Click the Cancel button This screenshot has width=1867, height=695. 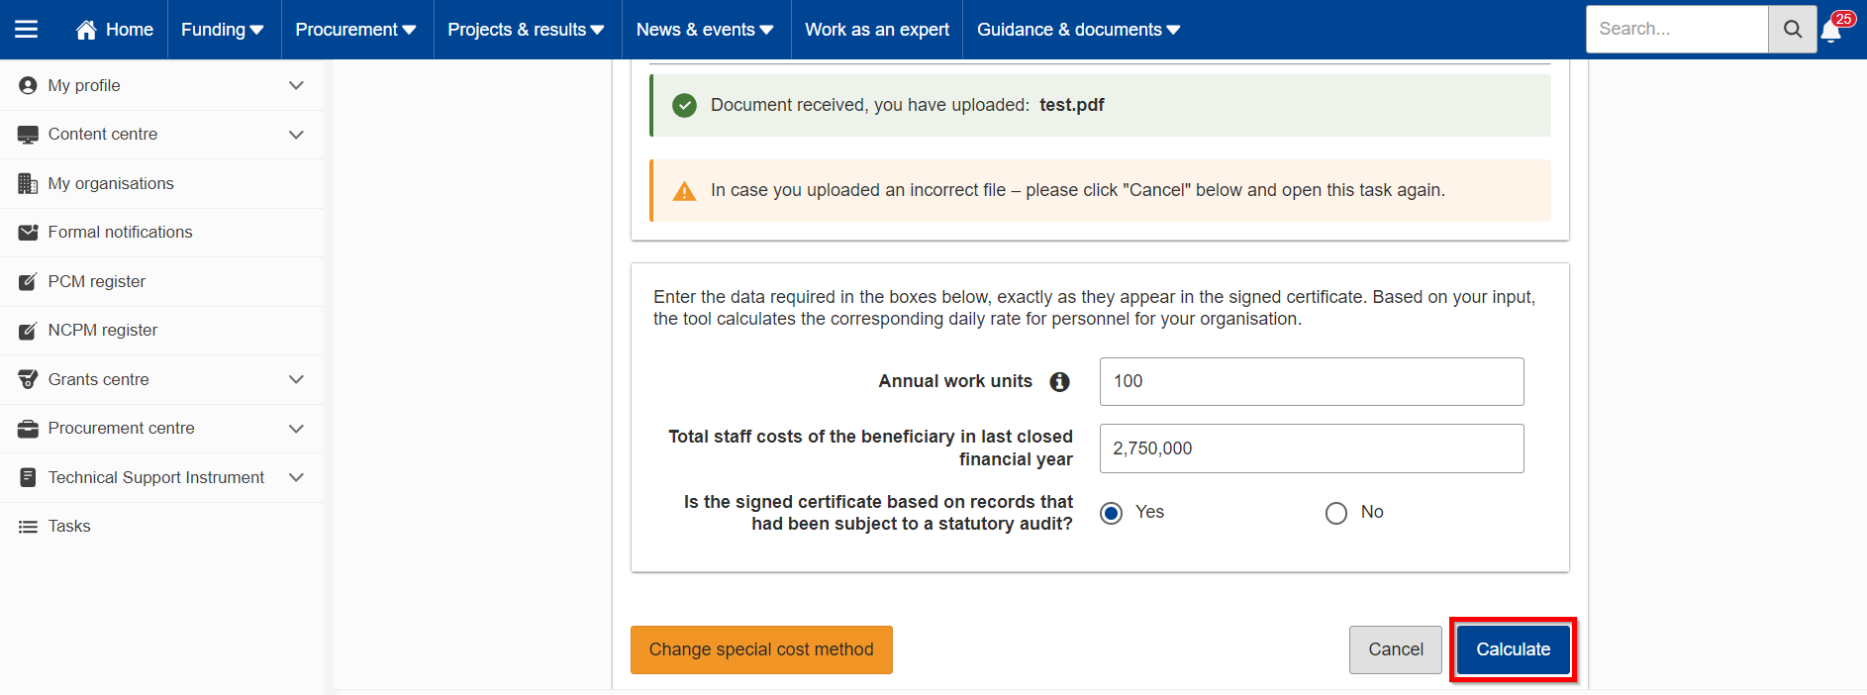1396,649
